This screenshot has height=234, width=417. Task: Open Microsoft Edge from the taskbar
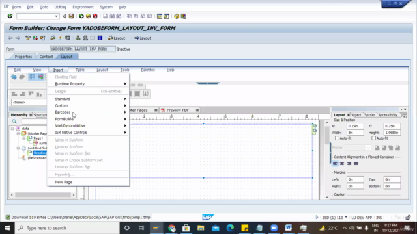(230, 228)
